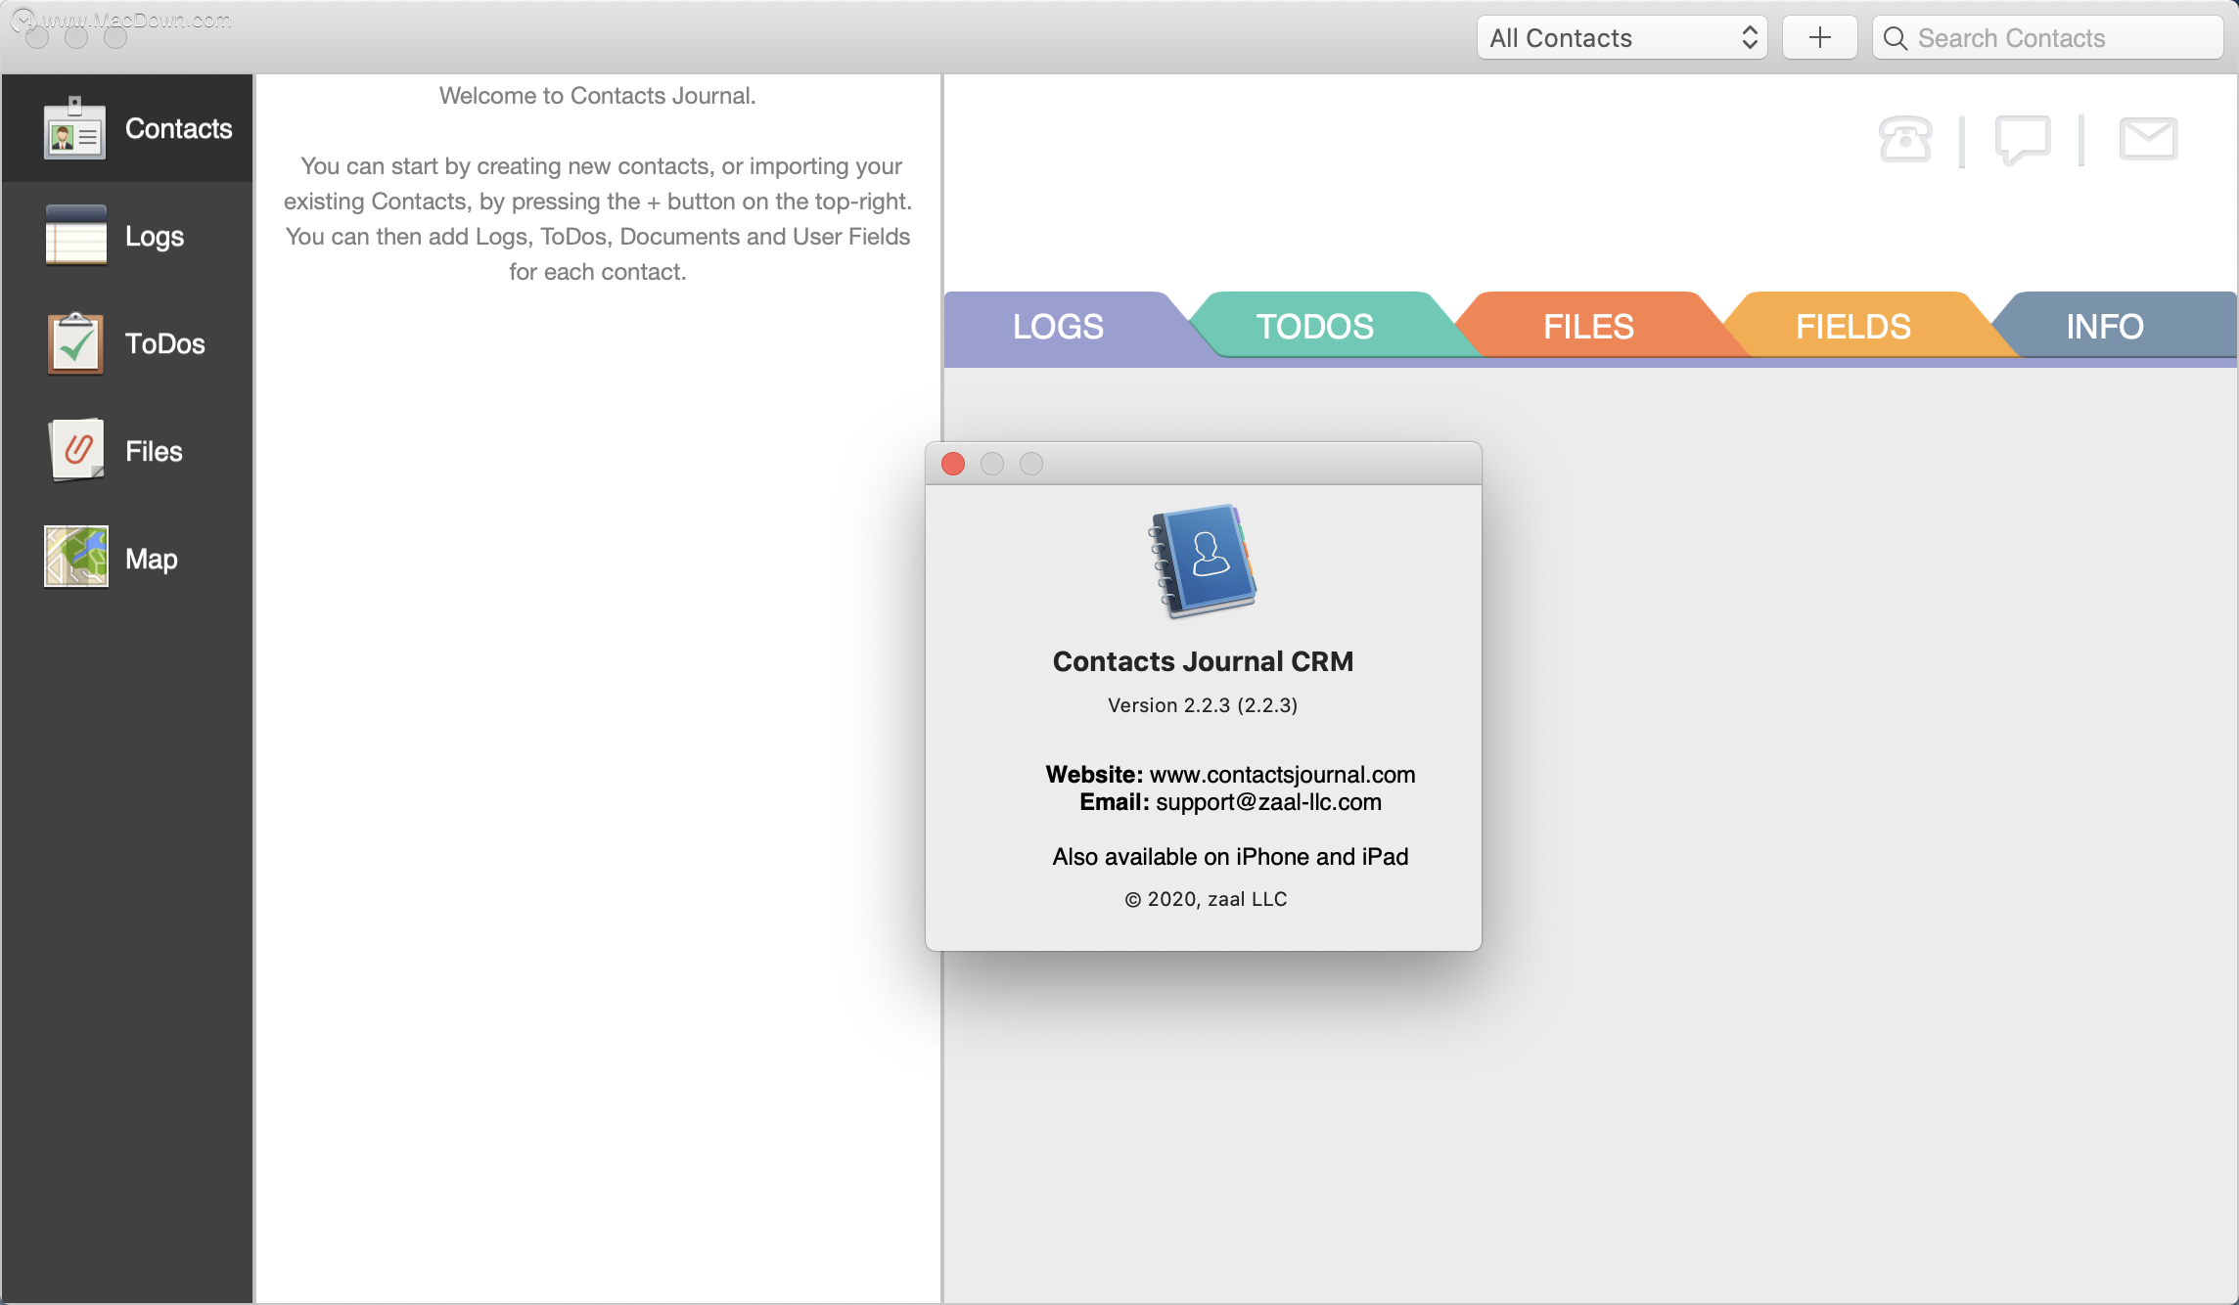This screenshot has height=1305, width=2239.
Task: Open the ToDos clipboard icon in sidebar
Action: coord(75,343)
